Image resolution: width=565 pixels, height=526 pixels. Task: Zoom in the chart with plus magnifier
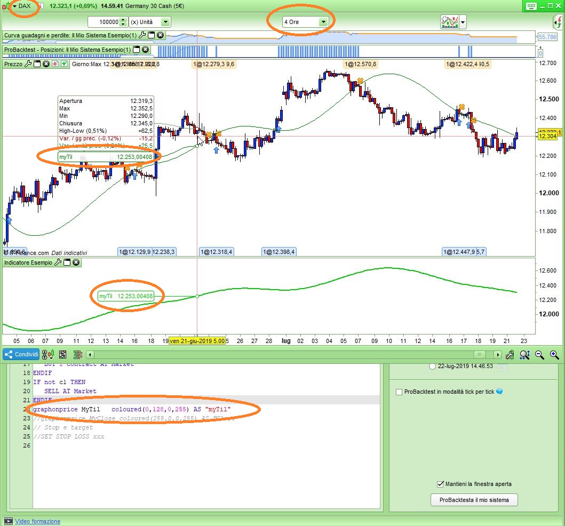pos(554,355)
